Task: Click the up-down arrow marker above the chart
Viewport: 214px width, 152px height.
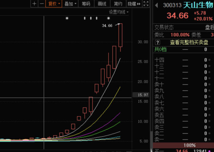Action: click(85, 18)
